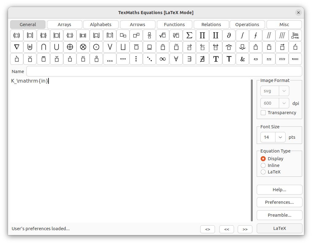Switch to the Arrows tab
The width and height of the screenshot is (312, 244).
coord(138,25)
